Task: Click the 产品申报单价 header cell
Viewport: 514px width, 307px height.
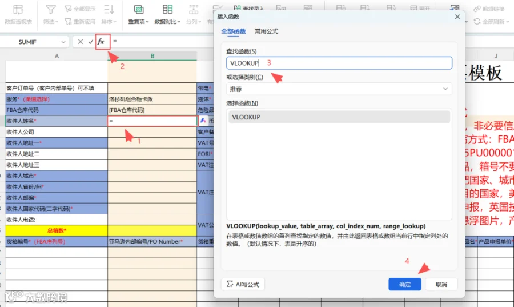Action: (x=496, y=241)
